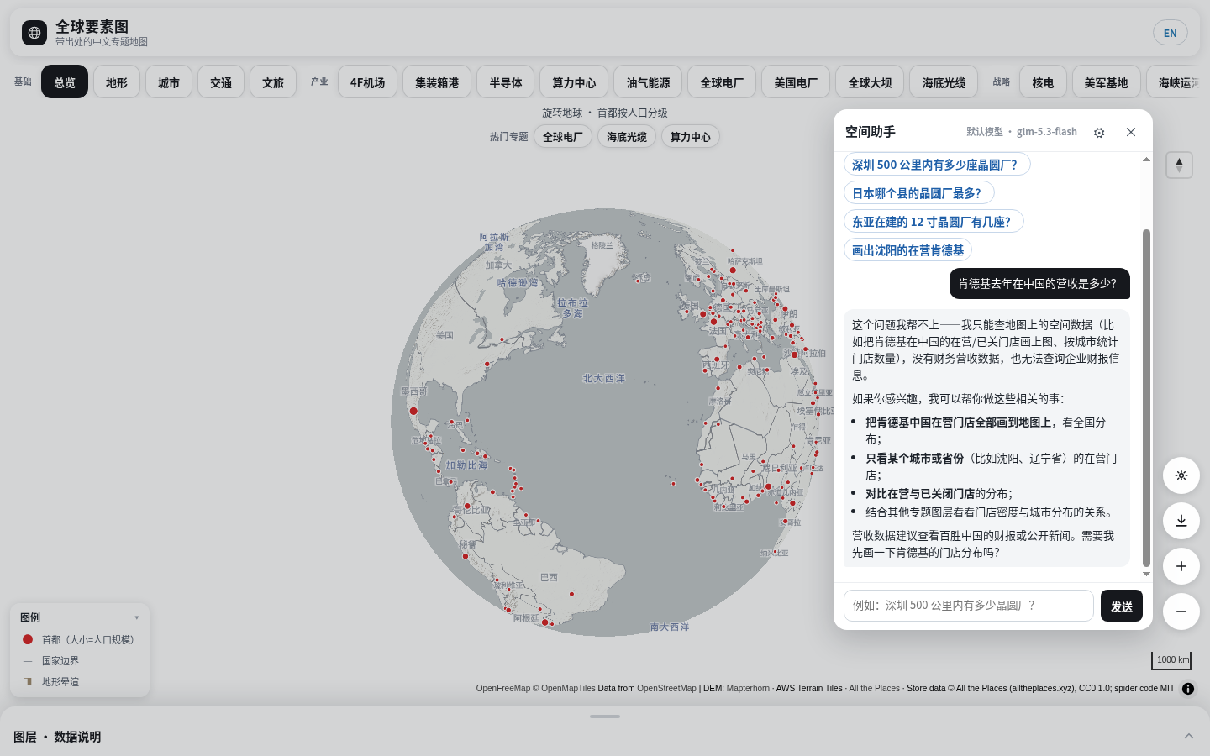Focus the assistant question input field
The width and height of the screenshot is (1210, 756).
(x=969, y=606)
